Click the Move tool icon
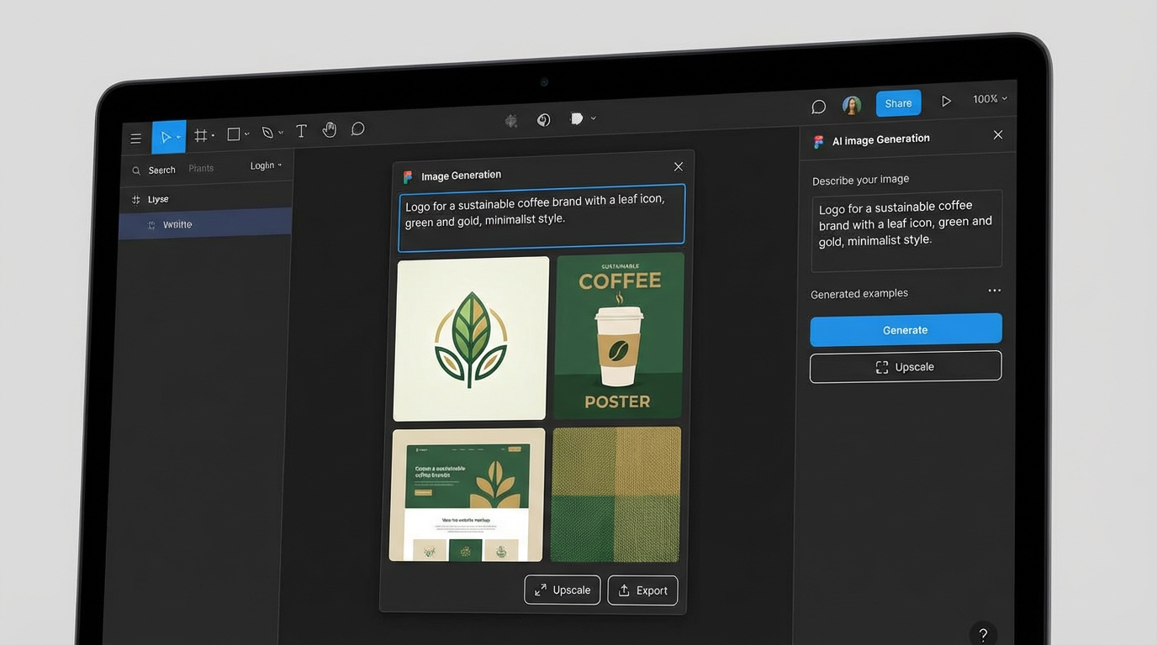This screenshot has height=645, width=1157. point(165,136)
